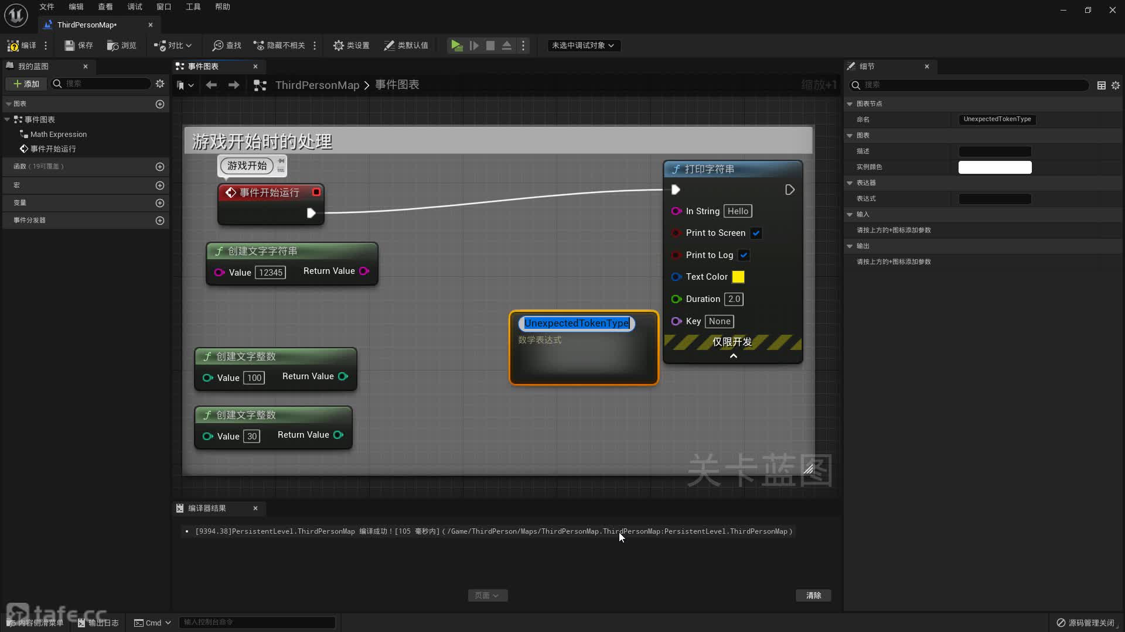Collapse the 事件图表 tree node
Image resolution: width=1125 pixels, height=632 pixels.
(8, 119)
